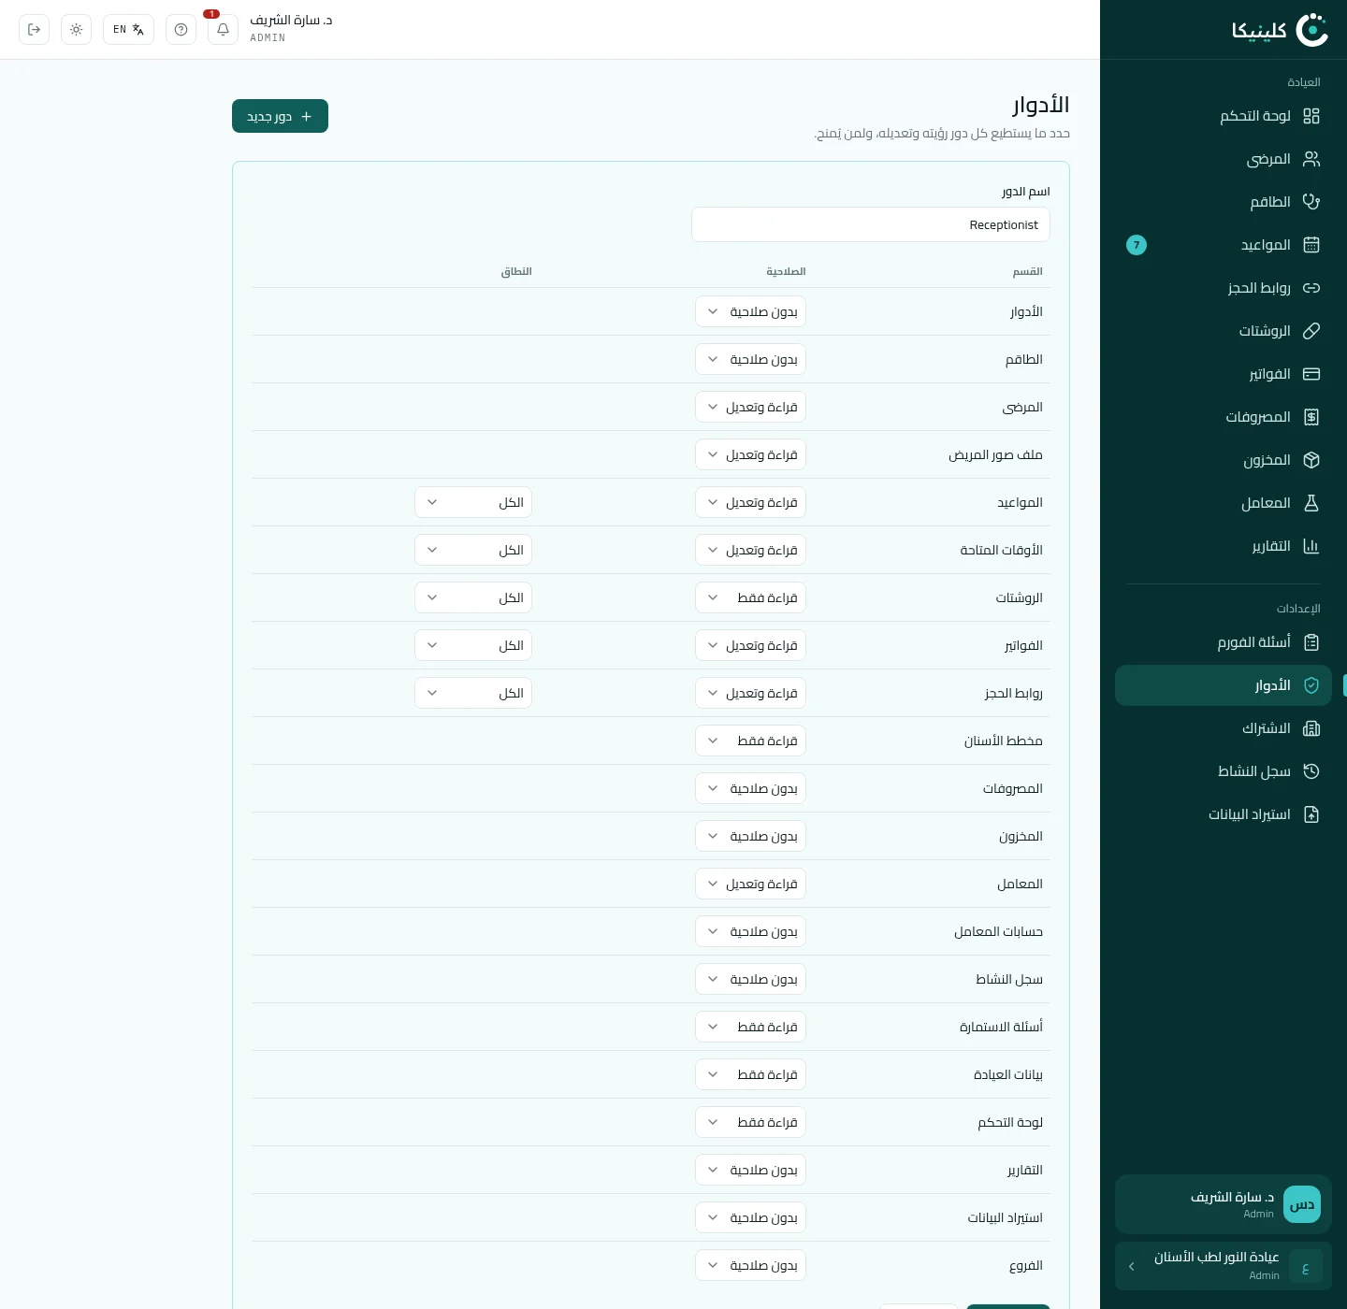The height and width of the screenshot is (1309, 1347).
Task: Open لوحة التحكم dashboard icon in sidebar
Action: (1311, 116)
